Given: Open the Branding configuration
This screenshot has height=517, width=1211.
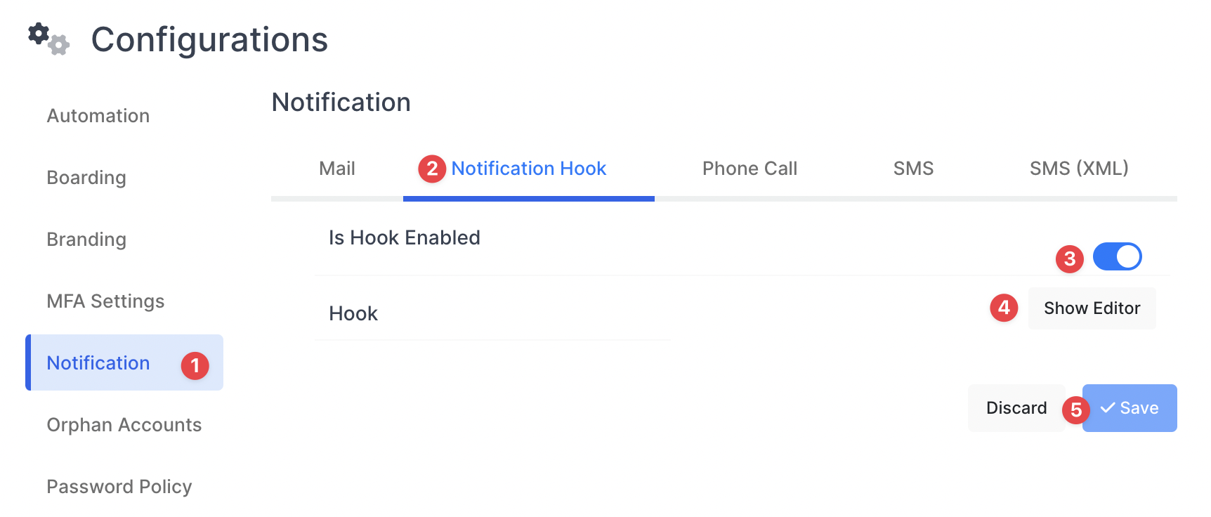Looking at the screenshot, I should click(x=86, y=240).
